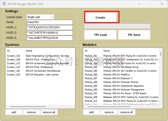The width and height of the screenshot is (168, 121).
Task: Load a template with TPL Load
Action: pyautogui.click(x=100, y=35)
